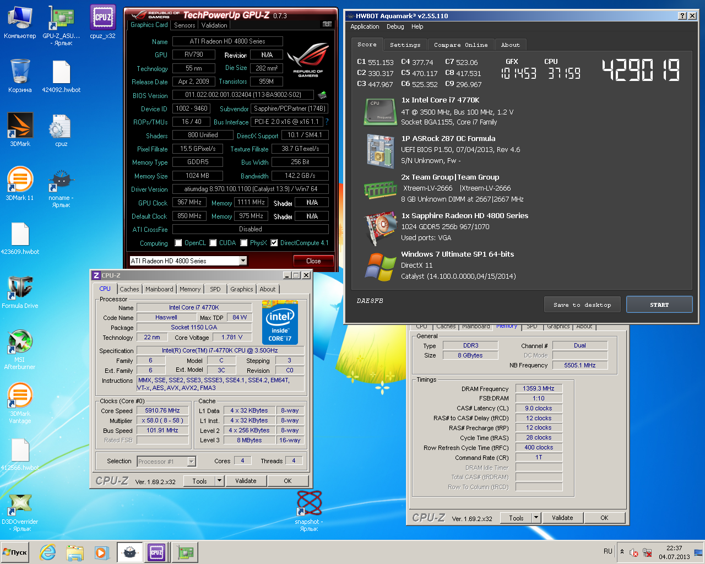The image size is (705, 564).
Task: Open the Formula Drive shortcut
Action: coord(20,291)
